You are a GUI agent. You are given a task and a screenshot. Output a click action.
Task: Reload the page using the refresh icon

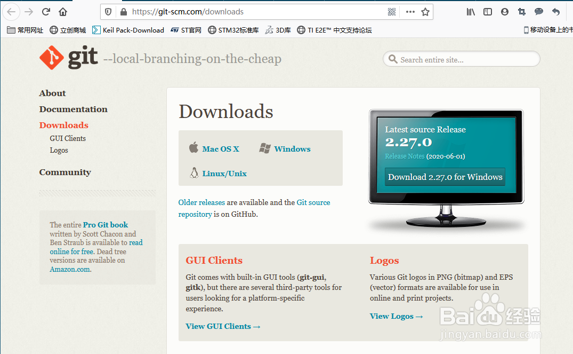pos(46,12)
